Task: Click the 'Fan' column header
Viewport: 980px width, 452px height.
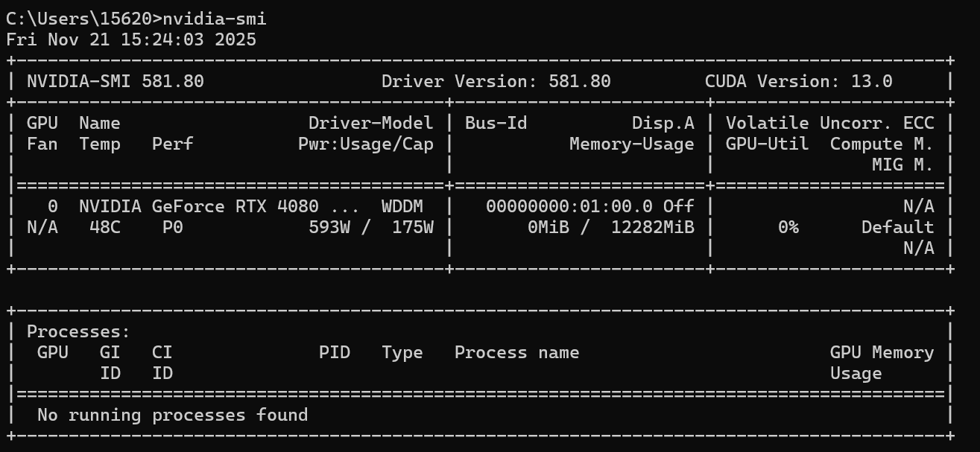Action: 42,144
